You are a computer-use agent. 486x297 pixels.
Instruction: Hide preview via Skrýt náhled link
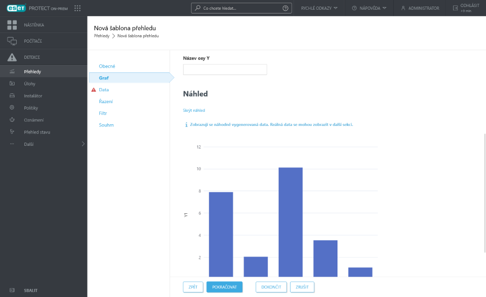tap(194, 110)
